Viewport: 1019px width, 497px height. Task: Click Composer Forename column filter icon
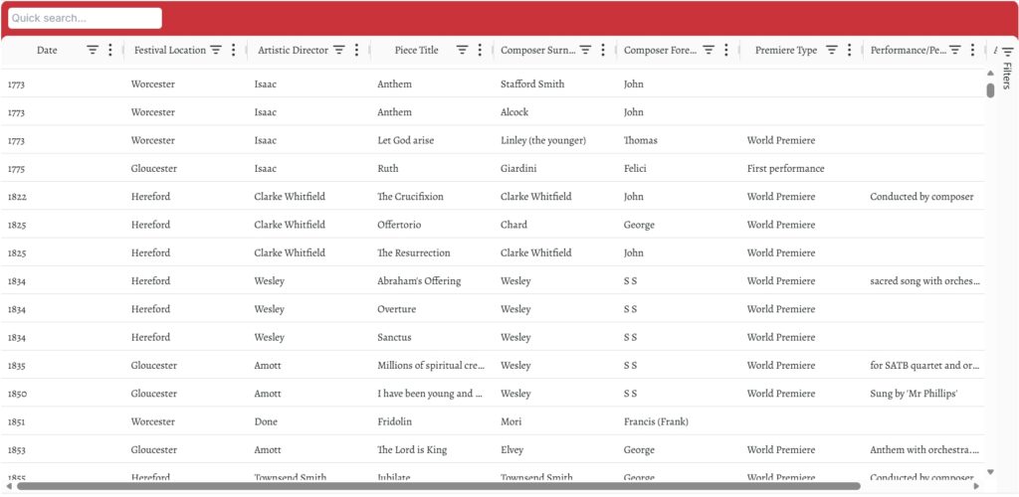[709, 50]
